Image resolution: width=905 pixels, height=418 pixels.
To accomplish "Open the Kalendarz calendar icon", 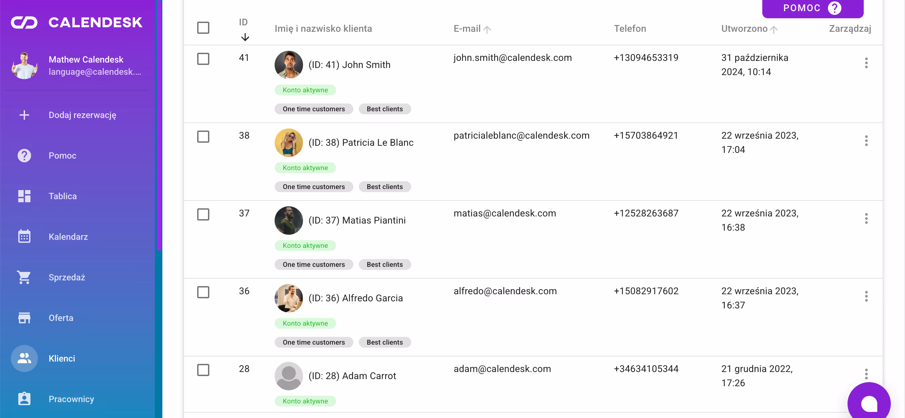I will 24,236.
